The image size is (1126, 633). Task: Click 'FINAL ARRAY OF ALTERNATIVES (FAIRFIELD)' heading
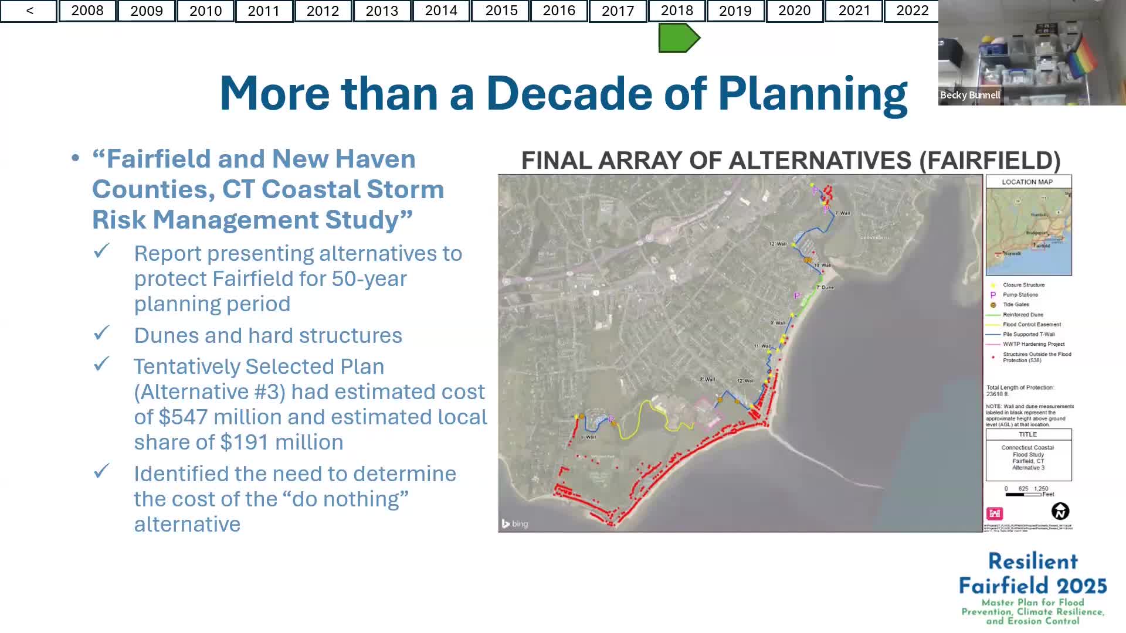[791, 160]
